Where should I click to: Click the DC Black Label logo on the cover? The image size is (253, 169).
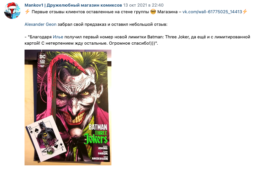click(42, 60)
